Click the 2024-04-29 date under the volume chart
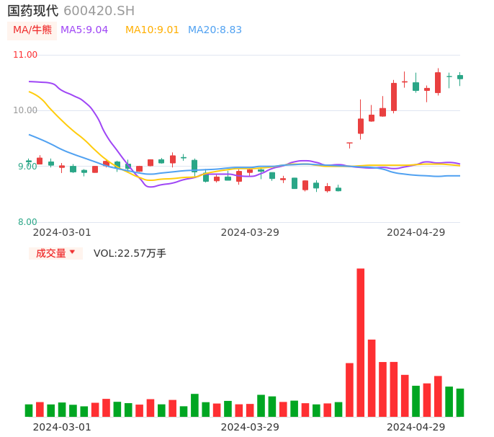 pyautogui.click(x=416, y=427)
